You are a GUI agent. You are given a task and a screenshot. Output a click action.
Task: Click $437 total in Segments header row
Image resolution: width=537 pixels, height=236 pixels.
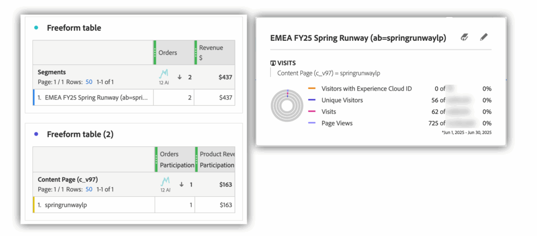pos(225,77)
